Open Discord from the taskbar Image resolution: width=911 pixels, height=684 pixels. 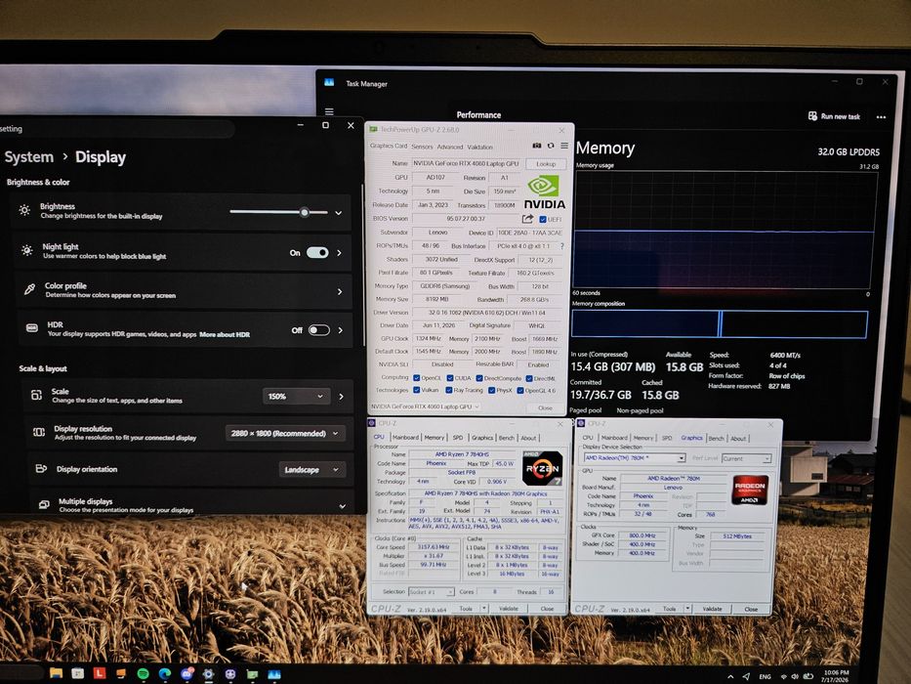[x=186, y=673]
